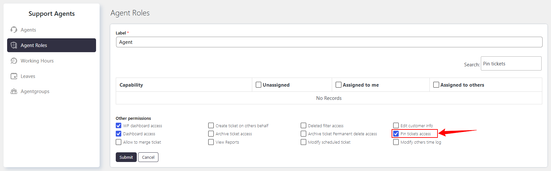
Task: Click the Leaves calendar icon
Action: tap(14, 76)
